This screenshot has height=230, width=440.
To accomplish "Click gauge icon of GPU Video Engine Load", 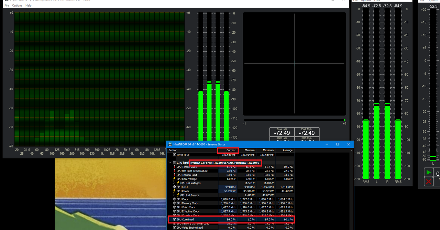I will [x=175, y=228].
